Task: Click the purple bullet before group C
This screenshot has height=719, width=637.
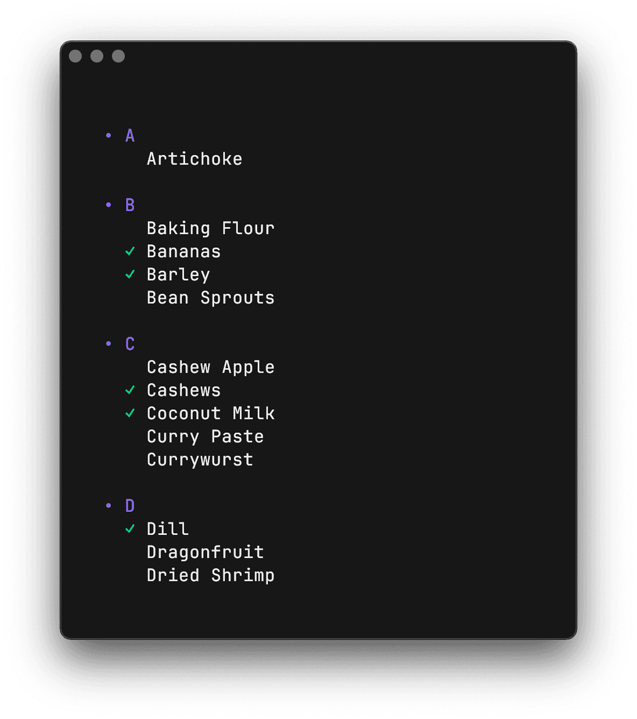Action: 109,344
